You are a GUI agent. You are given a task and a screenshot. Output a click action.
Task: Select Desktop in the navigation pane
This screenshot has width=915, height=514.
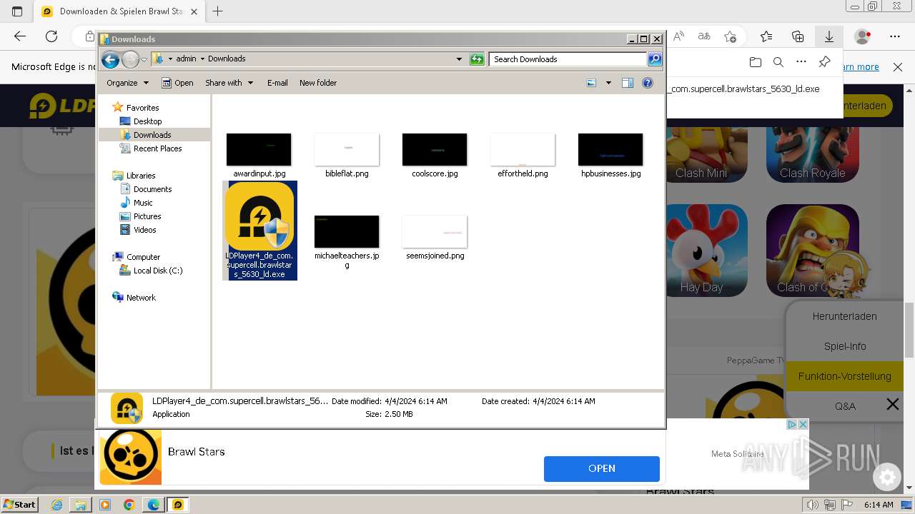147,121
